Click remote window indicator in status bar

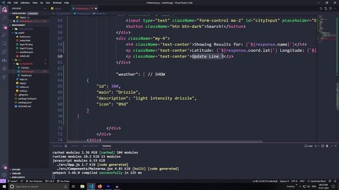pos(3,181)
